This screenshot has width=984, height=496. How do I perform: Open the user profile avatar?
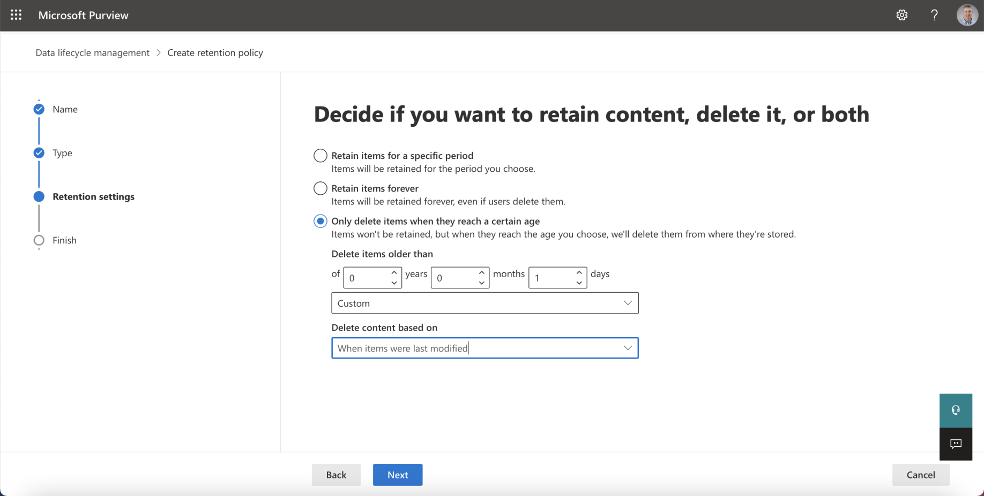click(x=966, y=15)
